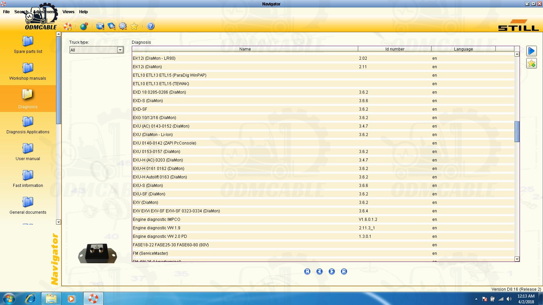Screen dimensions: 543x305
Task: Click the globe icon in the toolbar
Action: pyautogui.click(x=84, y=26)
